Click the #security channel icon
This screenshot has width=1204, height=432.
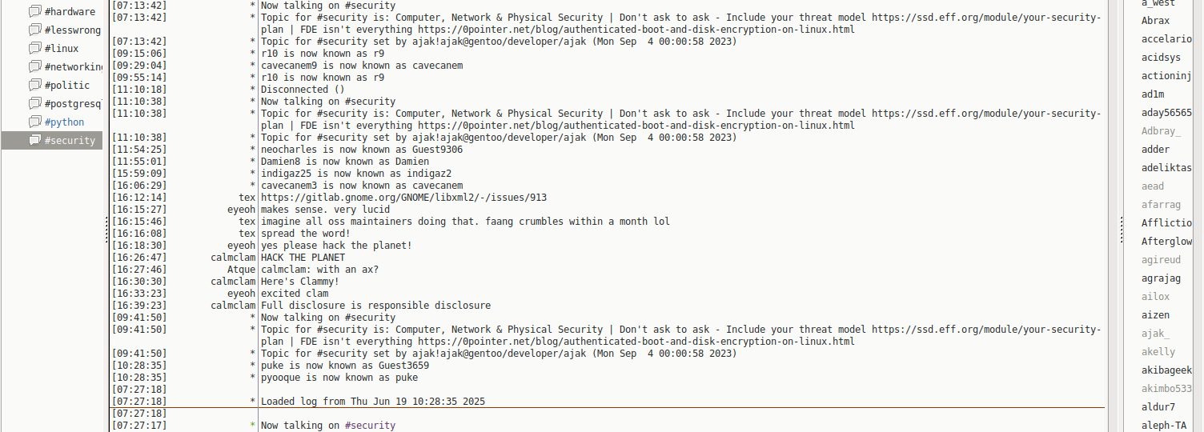[x=34, y=140]
